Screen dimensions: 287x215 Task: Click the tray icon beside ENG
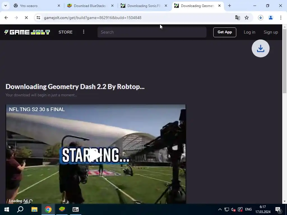point(240,209)
